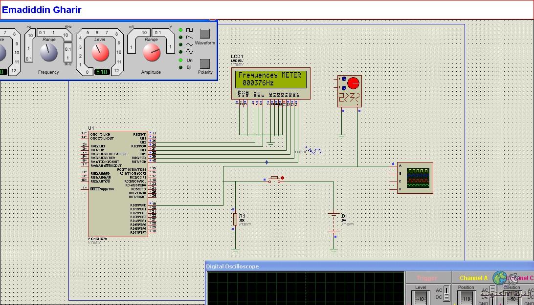Click the Emadiddin Gharir title text

[42, 10]
